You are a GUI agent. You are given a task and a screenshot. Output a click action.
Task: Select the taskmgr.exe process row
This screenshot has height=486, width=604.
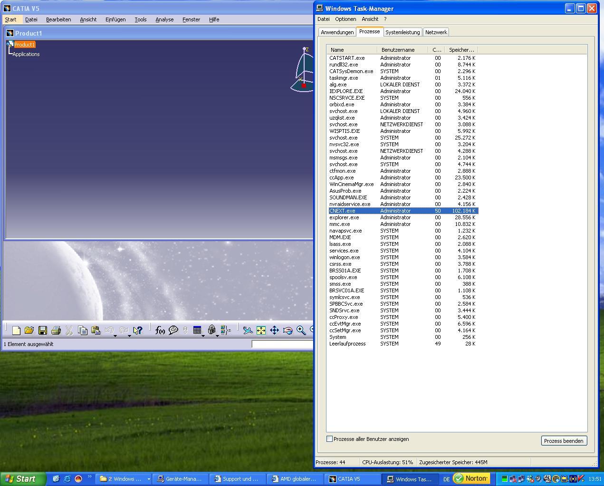[403, 78]
